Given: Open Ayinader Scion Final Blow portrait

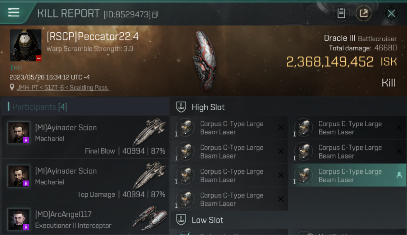Looking at the screenshot, I should pos(19,133).
